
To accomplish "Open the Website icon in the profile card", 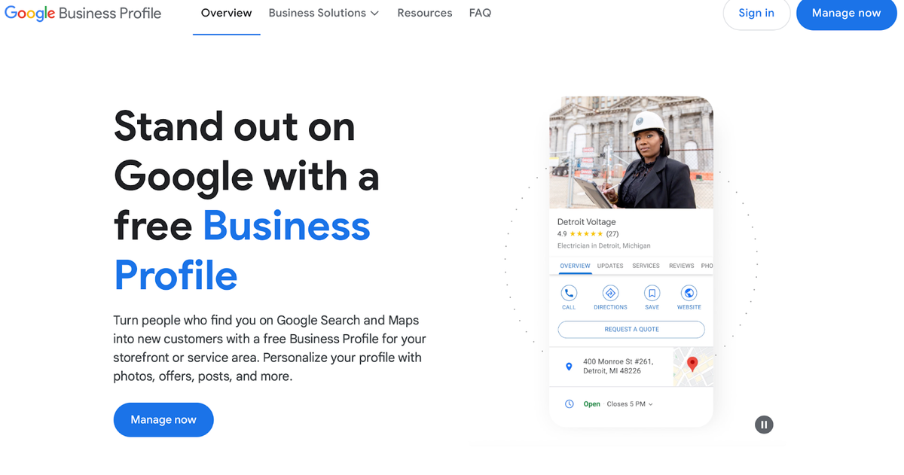I will point(689,292).
